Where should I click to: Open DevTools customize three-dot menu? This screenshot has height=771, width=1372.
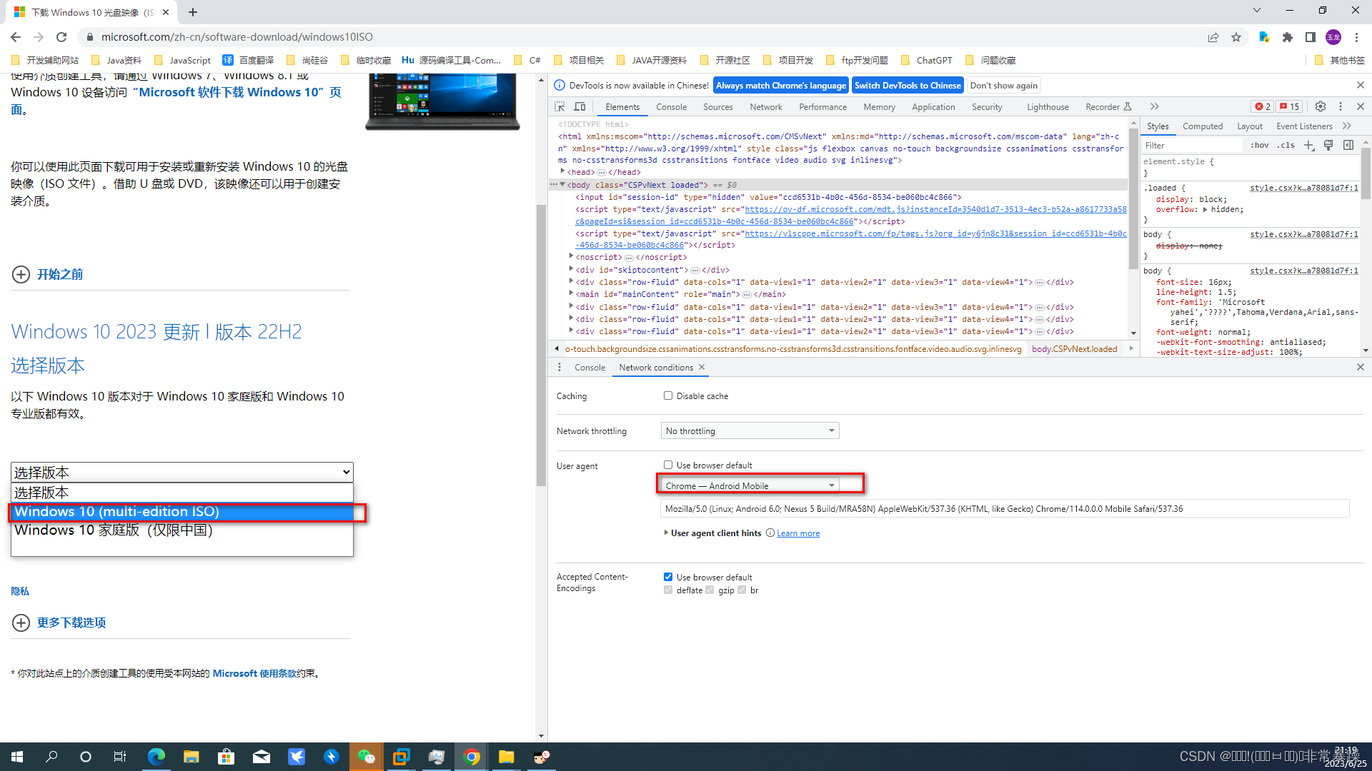(x=1341, y=106)
